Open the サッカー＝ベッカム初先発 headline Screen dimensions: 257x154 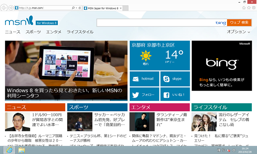click(110, 120)
